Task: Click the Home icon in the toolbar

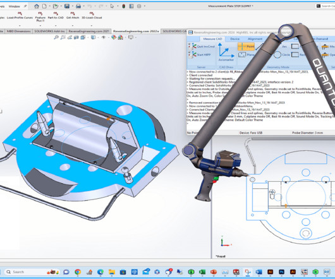Action: [x=37, y=6]
